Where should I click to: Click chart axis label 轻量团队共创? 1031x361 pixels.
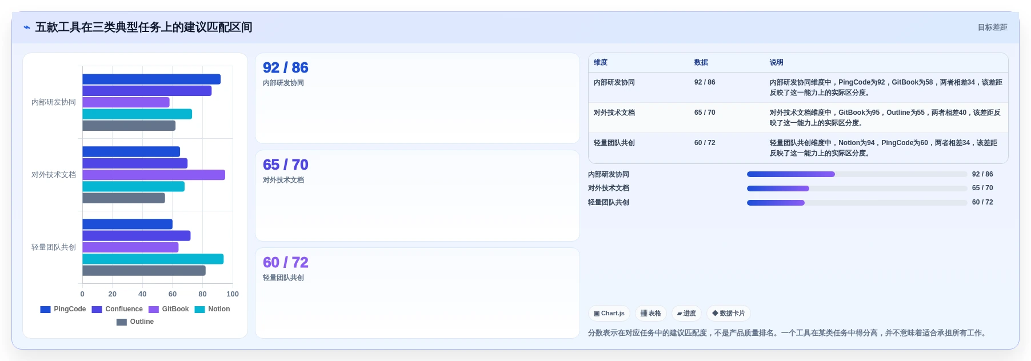tap(54, 247)
